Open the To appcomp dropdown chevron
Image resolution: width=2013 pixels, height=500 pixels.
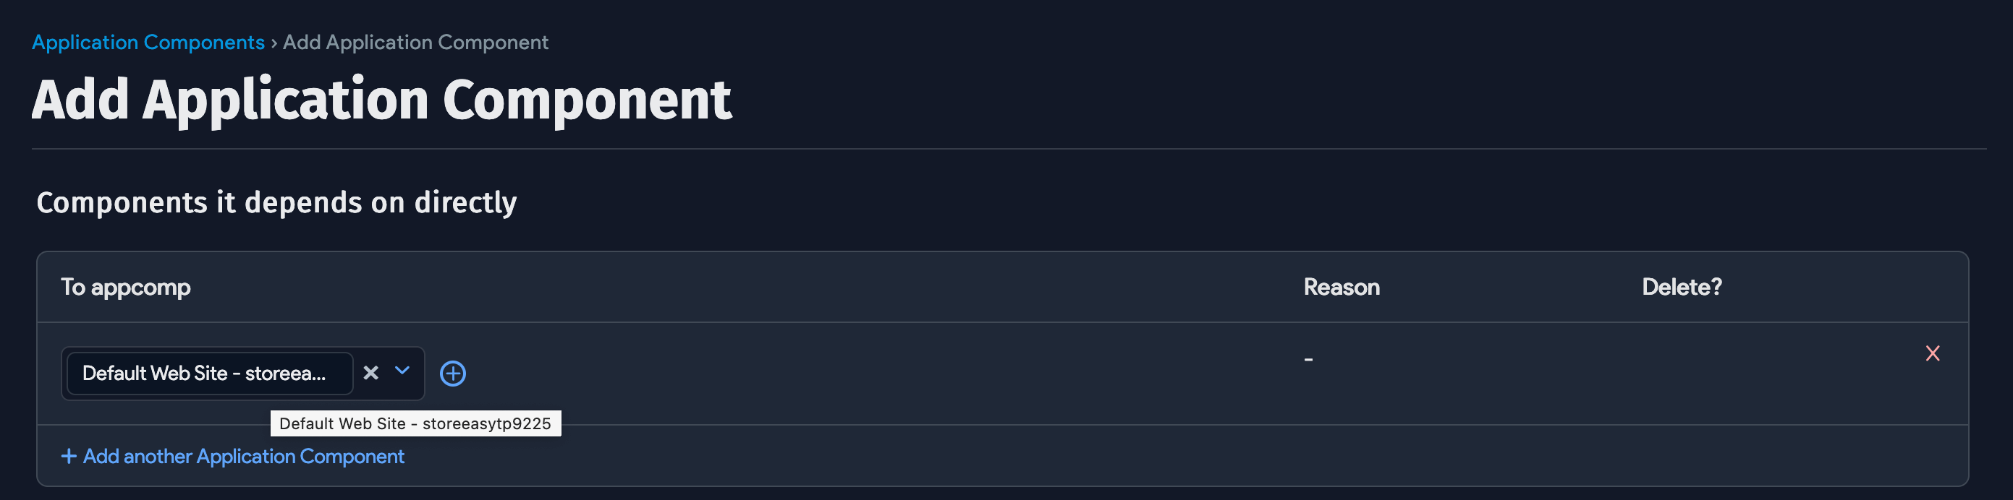click(402, 371)
